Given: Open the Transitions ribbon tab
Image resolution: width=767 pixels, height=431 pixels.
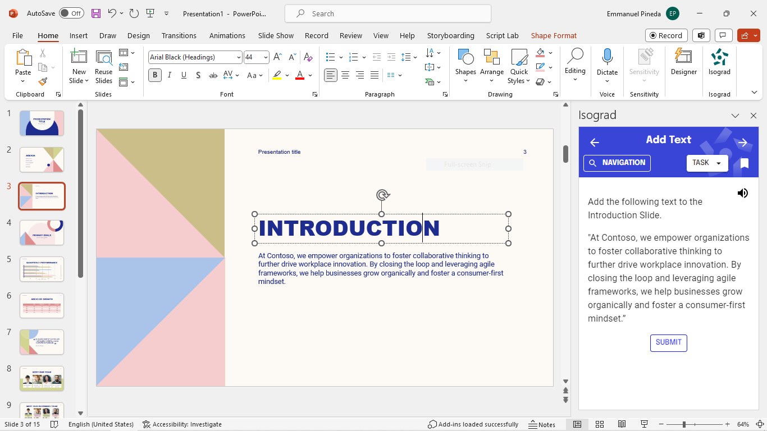Looking at the screenshot, I should (179, 35).
